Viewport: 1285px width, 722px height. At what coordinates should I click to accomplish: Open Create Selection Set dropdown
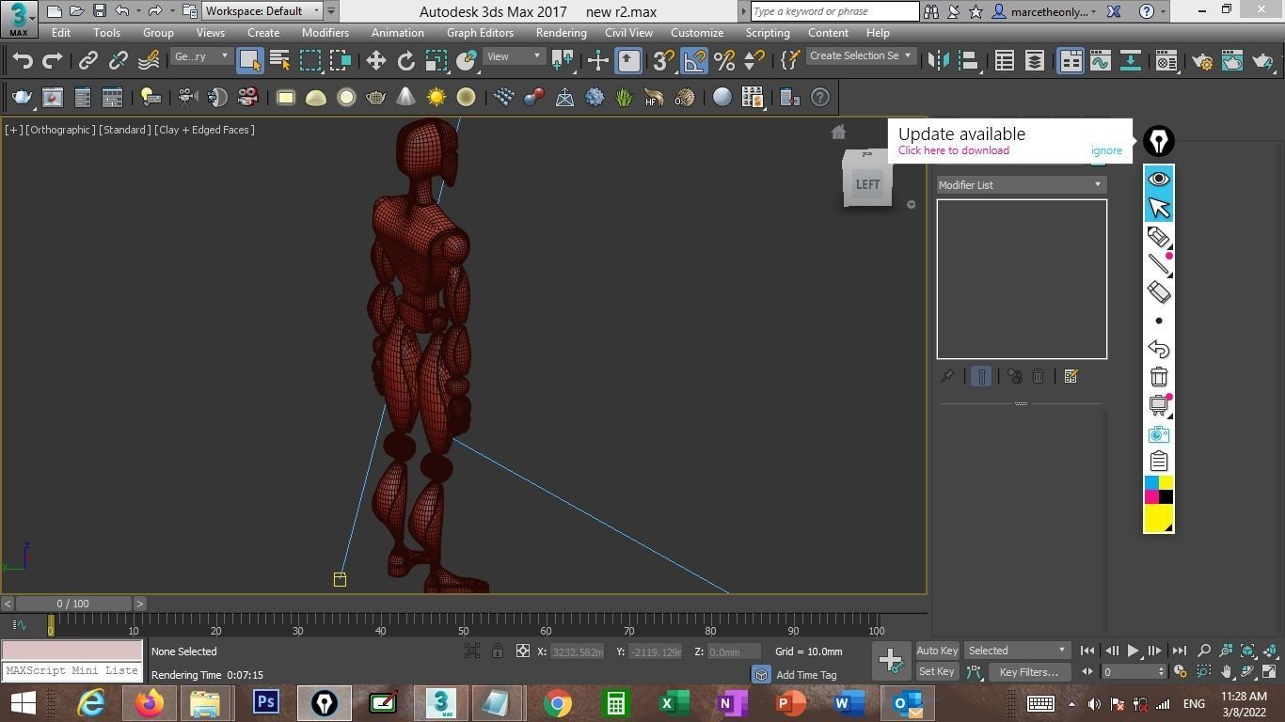[x=861, y=55]
